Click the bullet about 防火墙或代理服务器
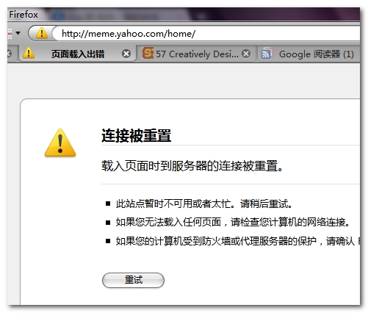Image resolution: width=368 pixels, height=313 pixels. [x=237, y=242]
